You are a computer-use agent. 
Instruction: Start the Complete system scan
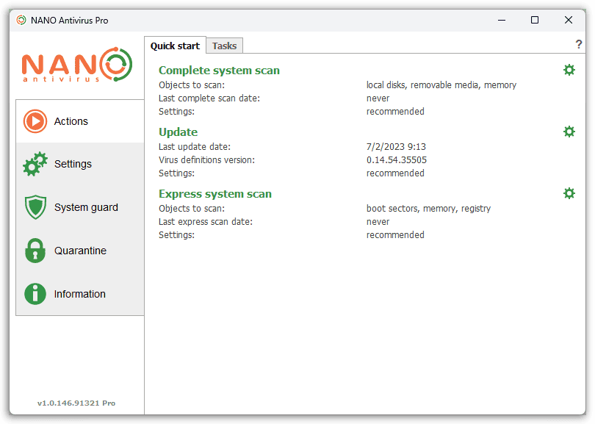(x=219, y=71)
